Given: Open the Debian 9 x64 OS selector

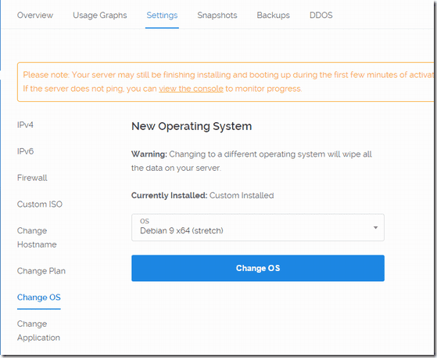Looking at the screenshot, I should click(x=258, y=228).
